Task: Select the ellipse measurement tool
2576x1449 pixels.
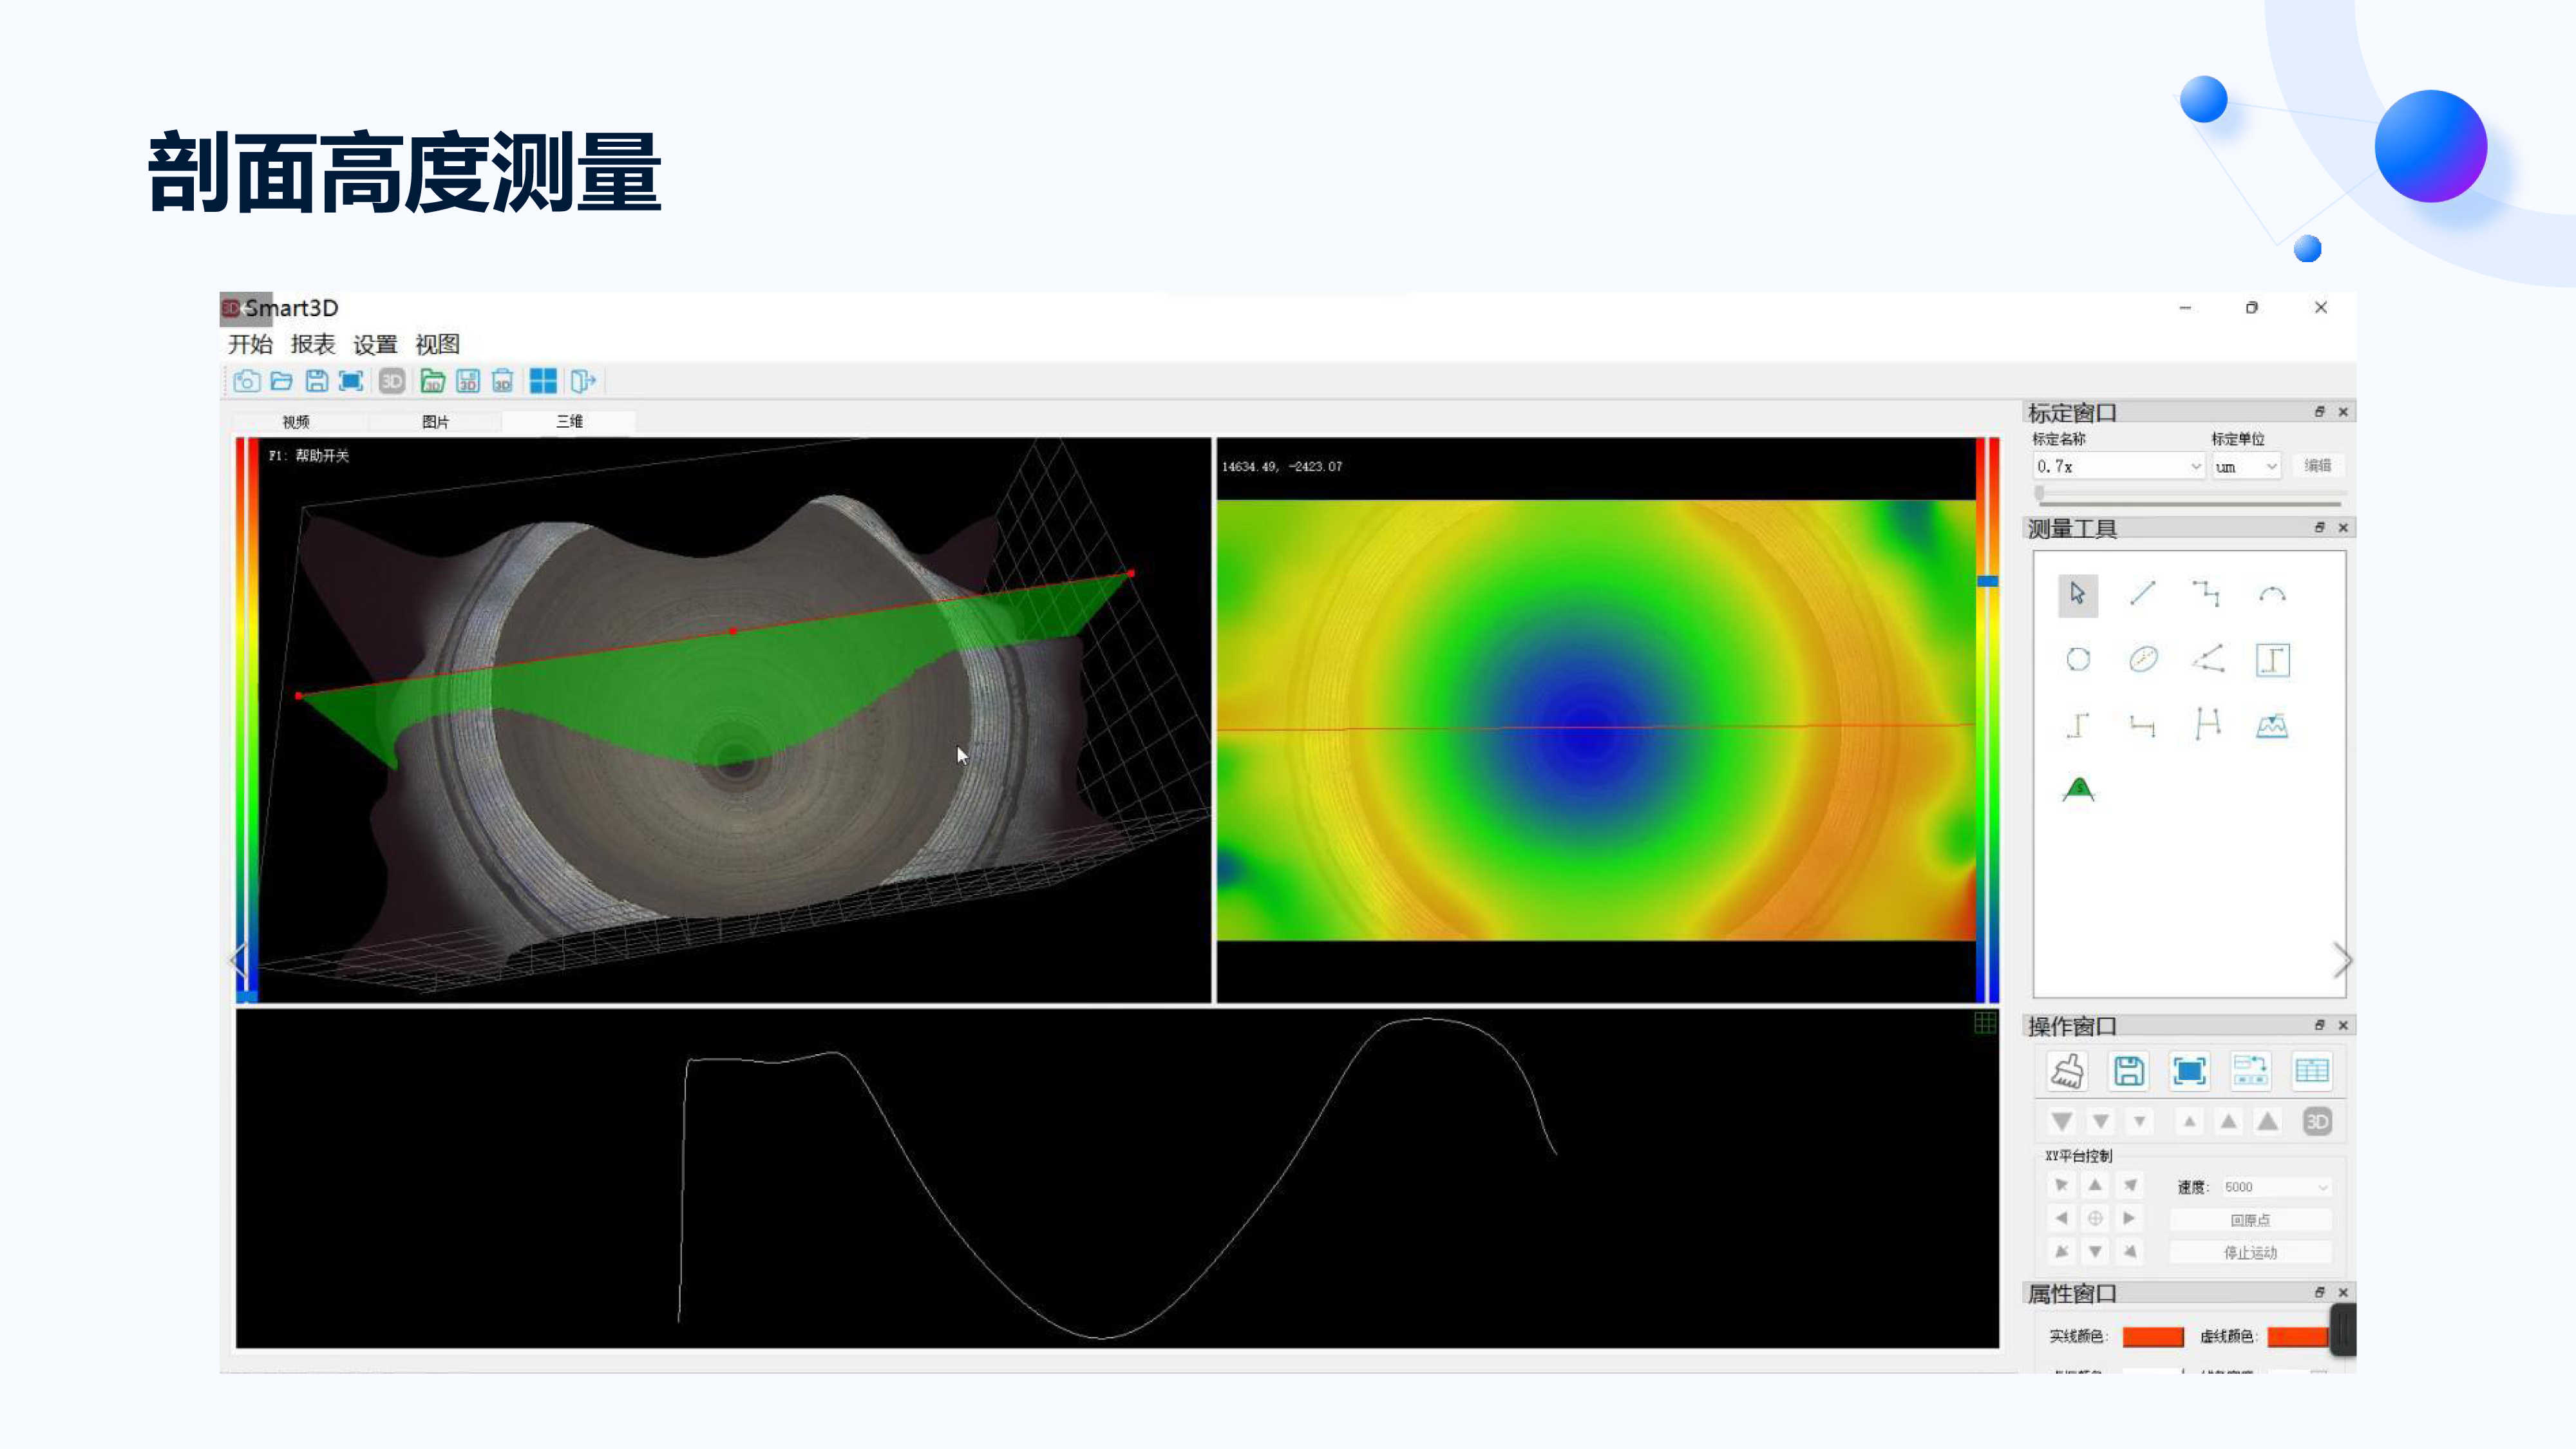Action: tap(2143, 659)
